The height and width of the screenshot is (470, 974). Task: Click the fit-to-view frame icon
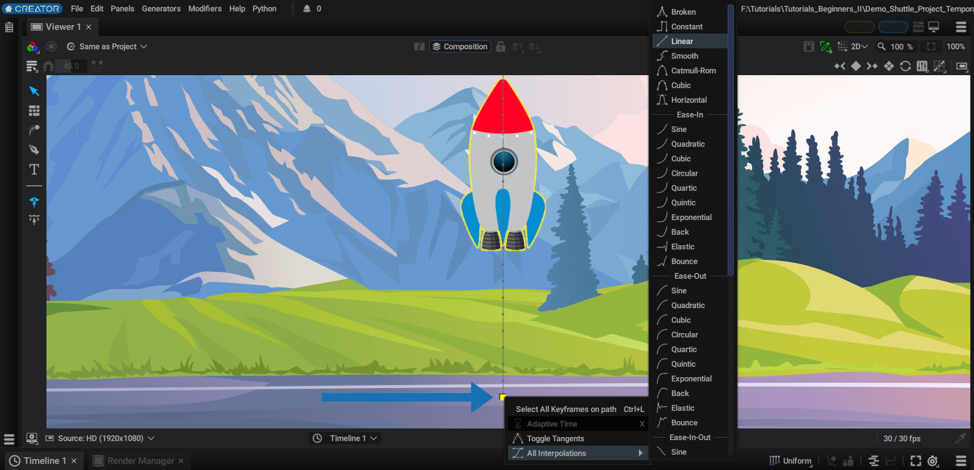pos(931,46)
